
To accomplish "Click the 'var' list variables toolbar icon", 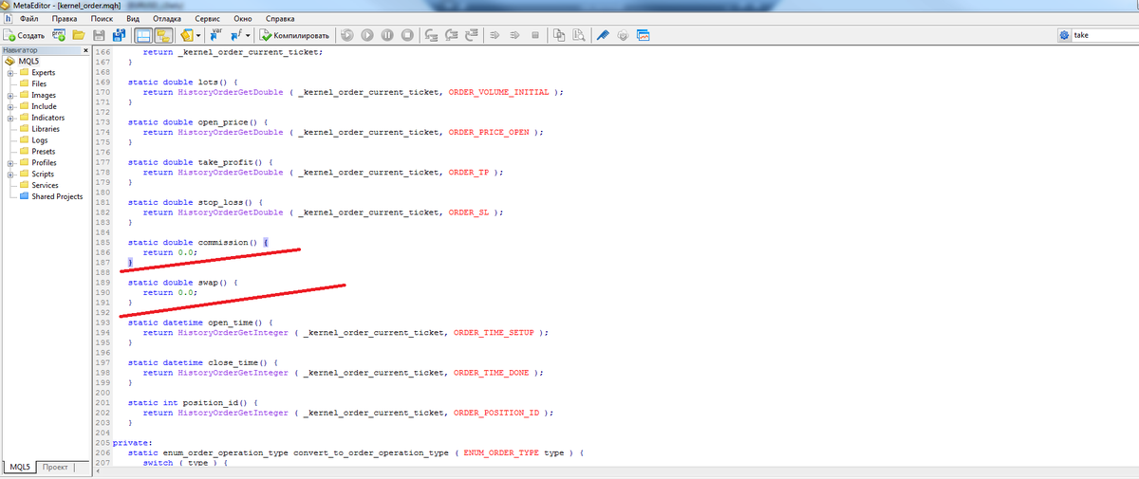I will [x=215, y=35].
